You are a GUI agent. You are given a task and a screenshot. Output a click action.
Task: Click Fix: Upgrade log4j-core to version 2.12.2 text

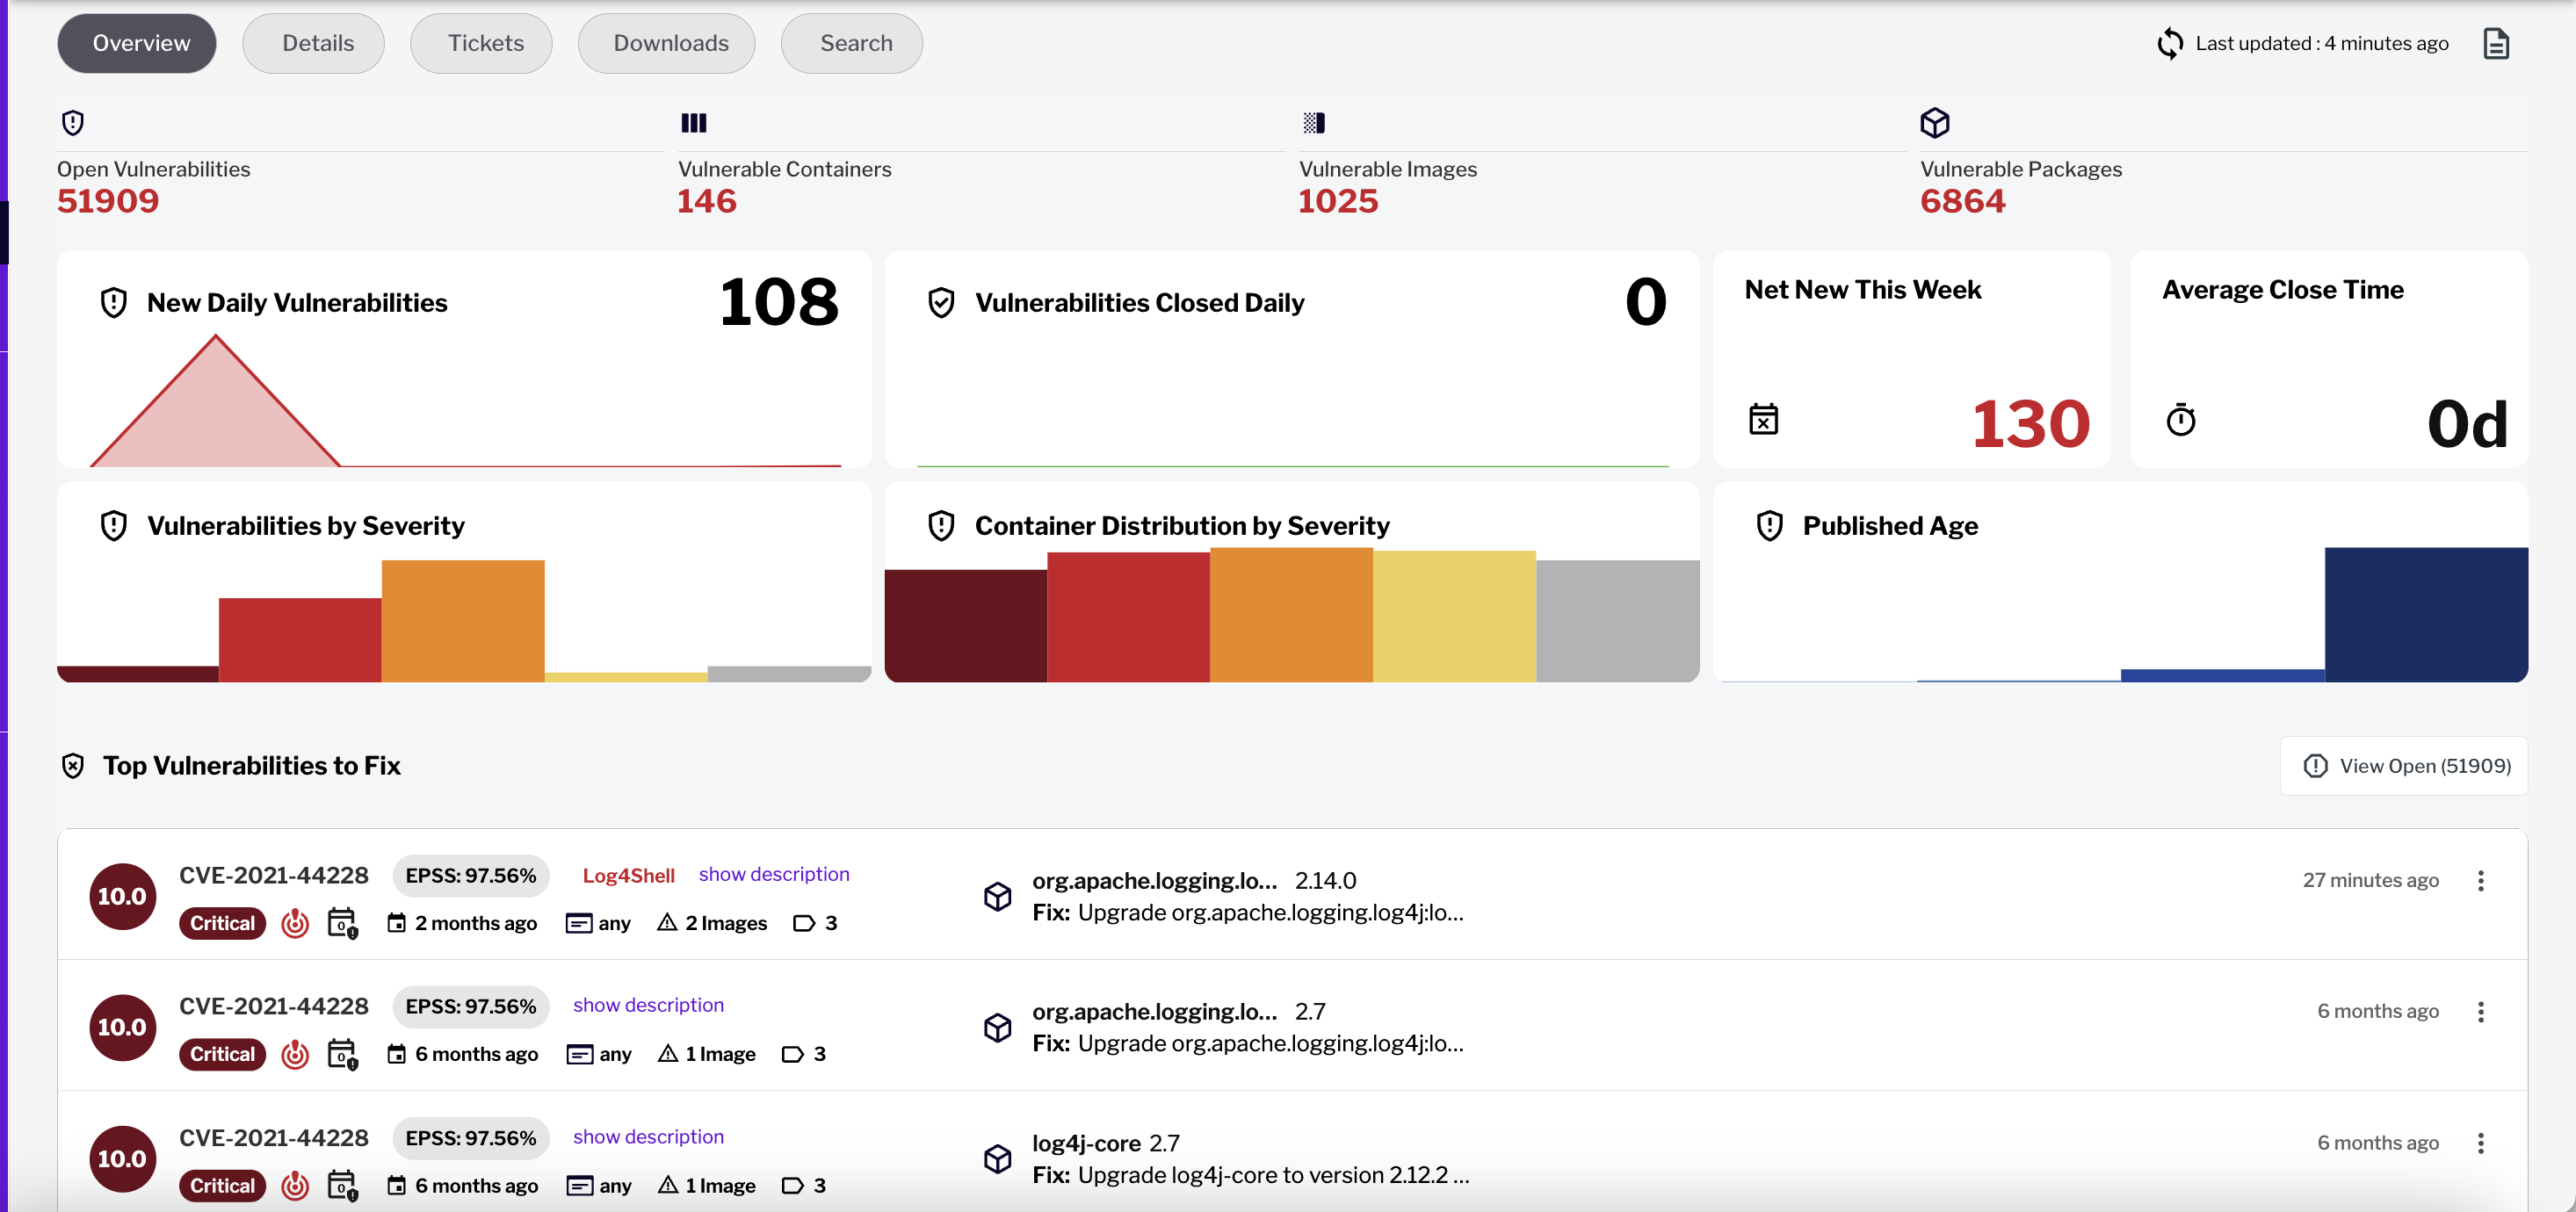(x=1251, y=1175)
